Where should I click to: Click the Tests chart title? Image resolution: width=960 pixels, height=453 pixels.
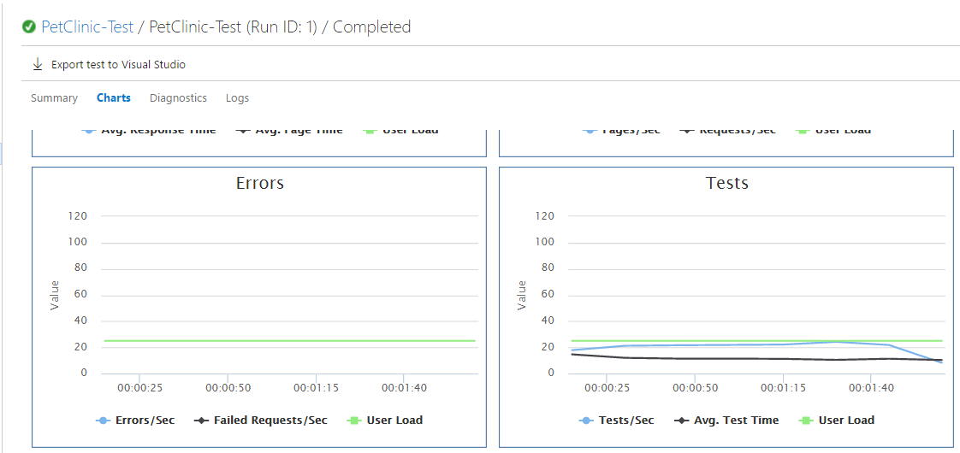tap(727, 183)
